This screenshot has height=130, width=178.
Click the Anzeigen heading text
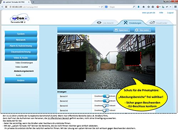point(62,92)
